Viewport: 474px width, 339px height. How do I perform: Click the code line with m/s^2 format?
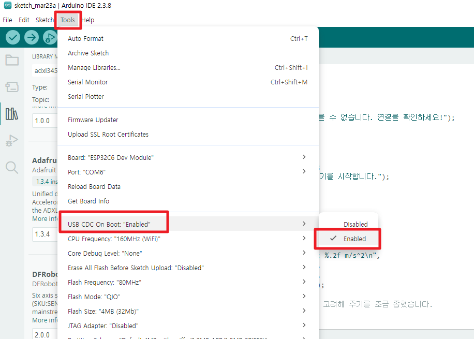pos(350,256)
